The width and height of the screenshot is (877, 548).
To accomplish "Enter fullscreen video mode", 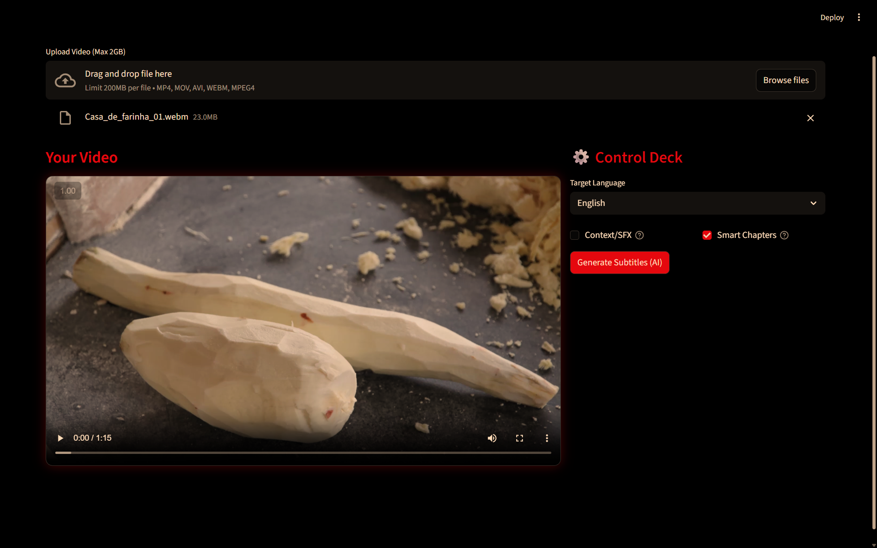I will click(519, 438).
